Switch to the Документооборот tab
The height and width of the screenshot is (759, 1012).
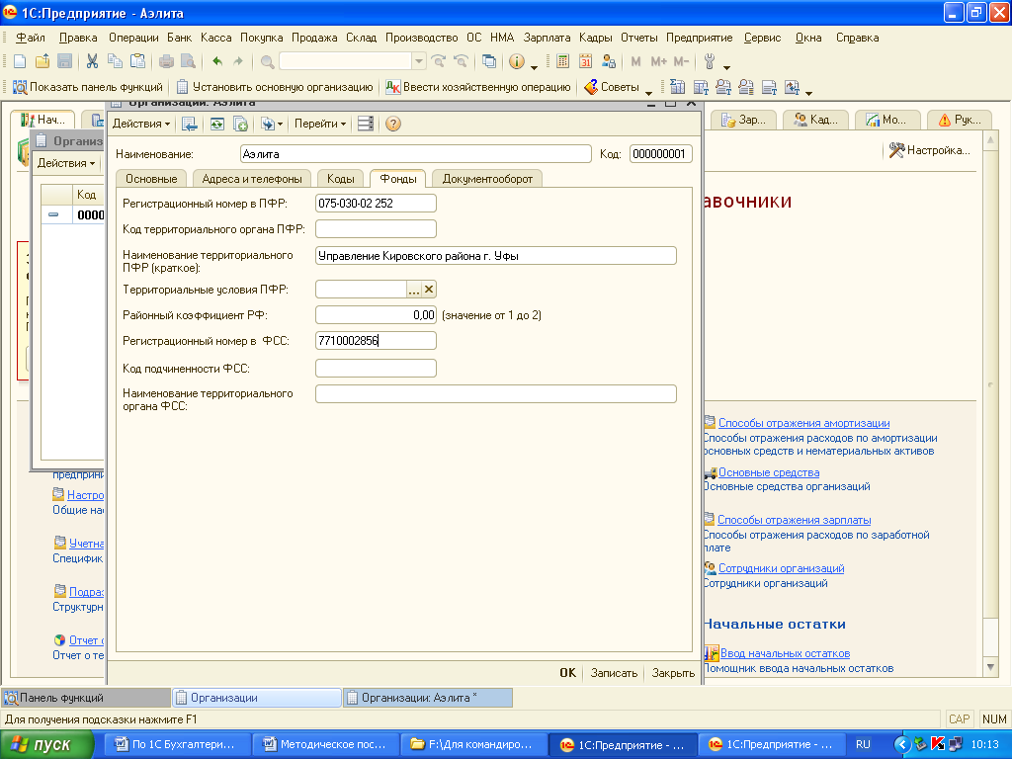[487, 179]
